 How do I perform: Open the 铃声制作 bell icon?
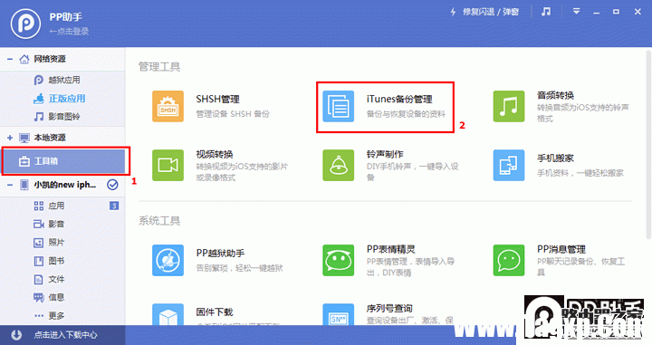click(338, 166)
